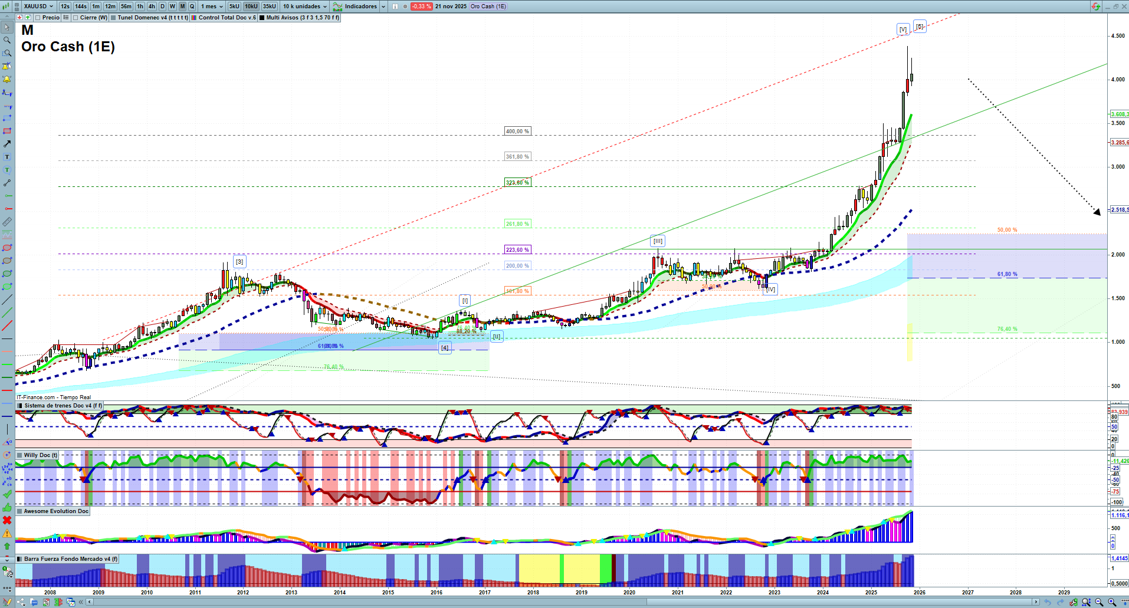1129x608 pixels.
Task: Select the red rectangle drawing tool
Action: 7,131
